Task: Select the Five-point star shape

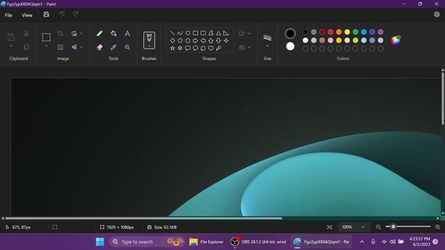Action: (x=172, y=48)
